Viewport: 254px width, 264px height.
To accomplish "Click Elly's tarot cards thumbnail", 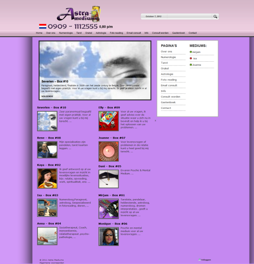I will (x=109, y=121).
